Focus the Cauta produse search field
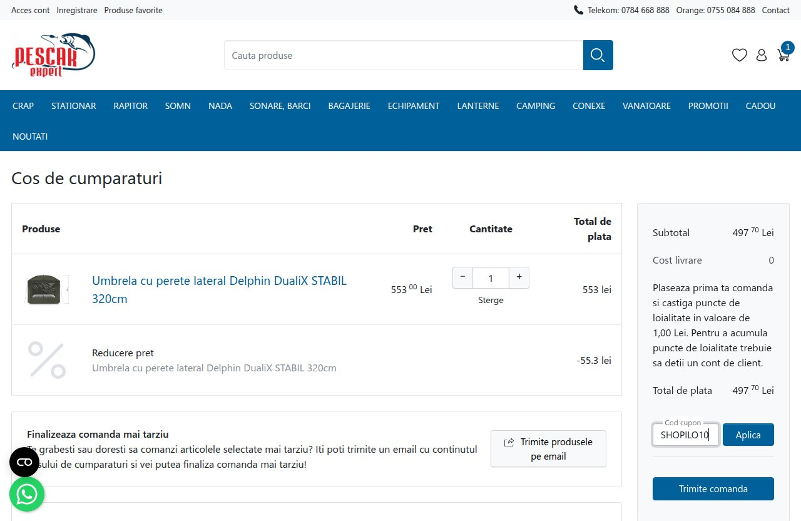801x521 pixels. (x=404, y=55)
